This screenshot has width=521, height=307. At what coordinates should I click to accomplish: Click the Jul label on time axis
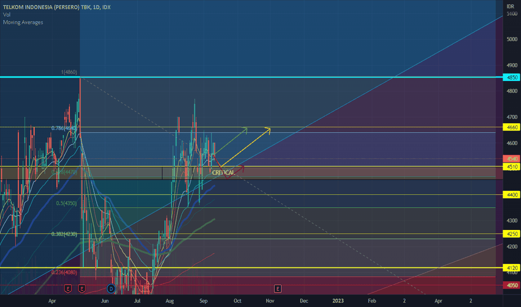pos(137,301)
